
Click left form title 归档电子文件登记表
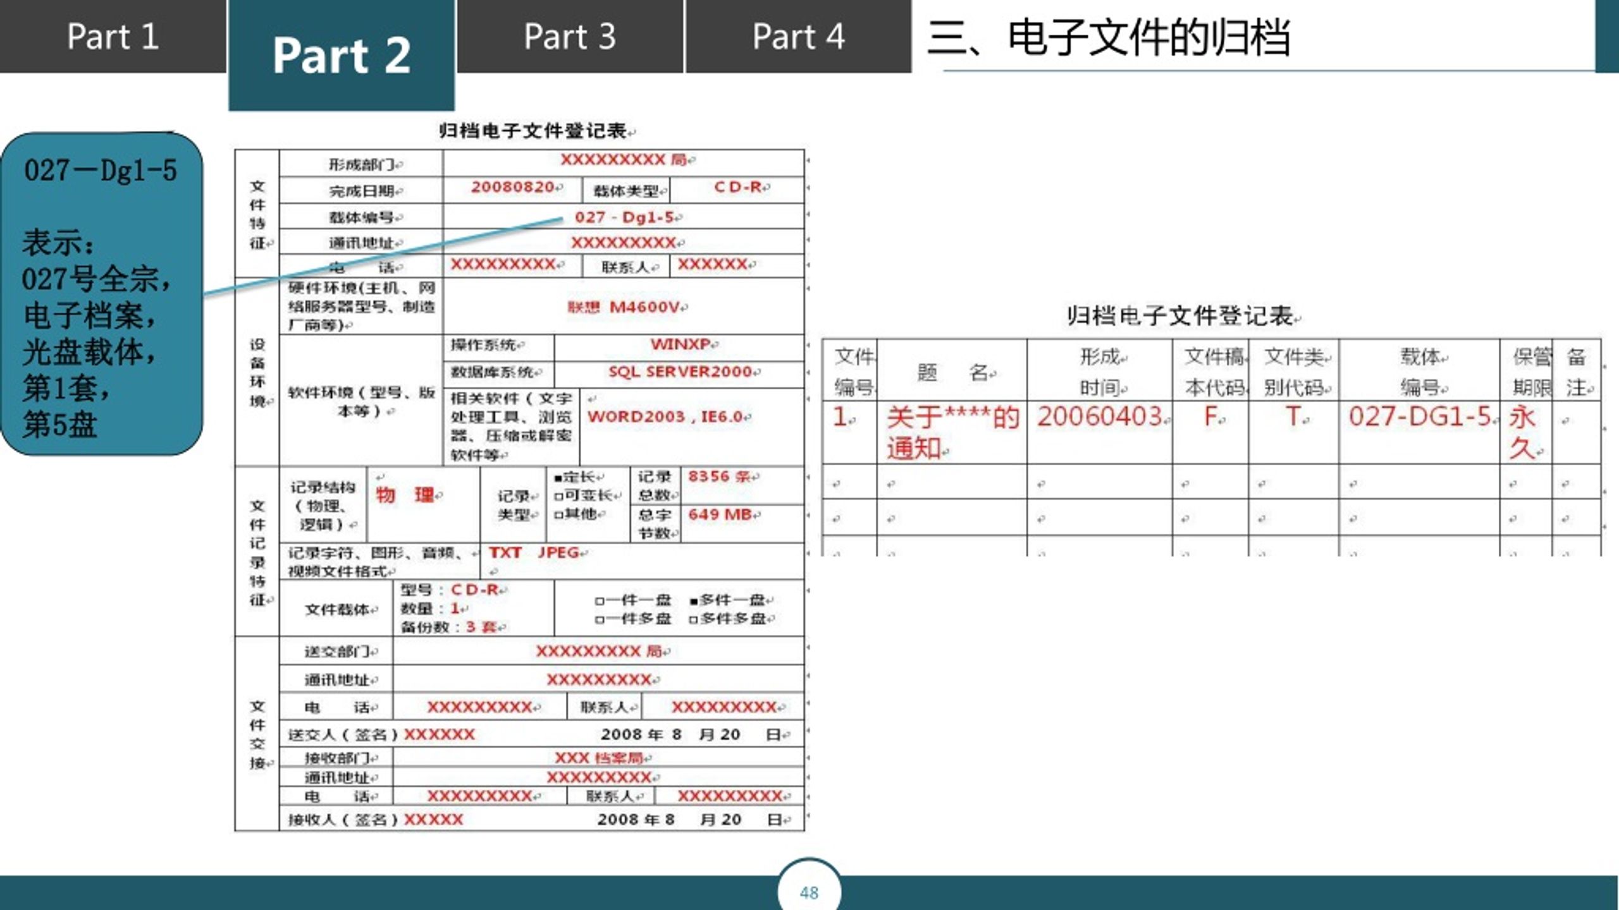click(x=533, y=131)
